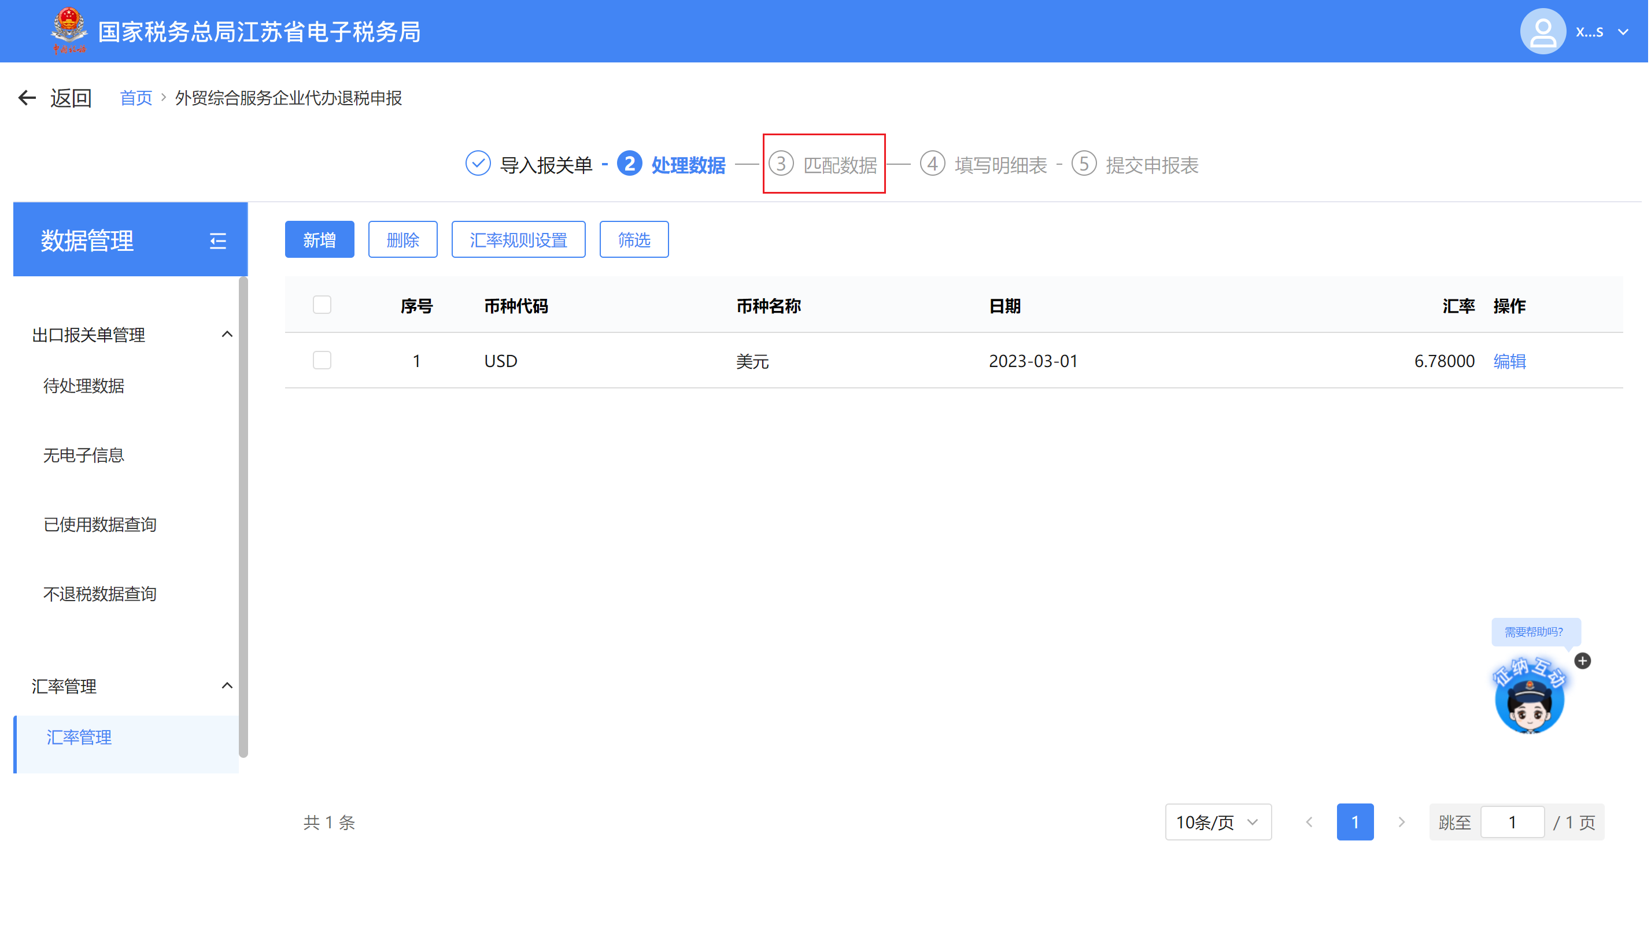The width and height of the screenshot is (1651, 937).
Task: Click 编辑 link for the USD row
Action: [1509, 361]
